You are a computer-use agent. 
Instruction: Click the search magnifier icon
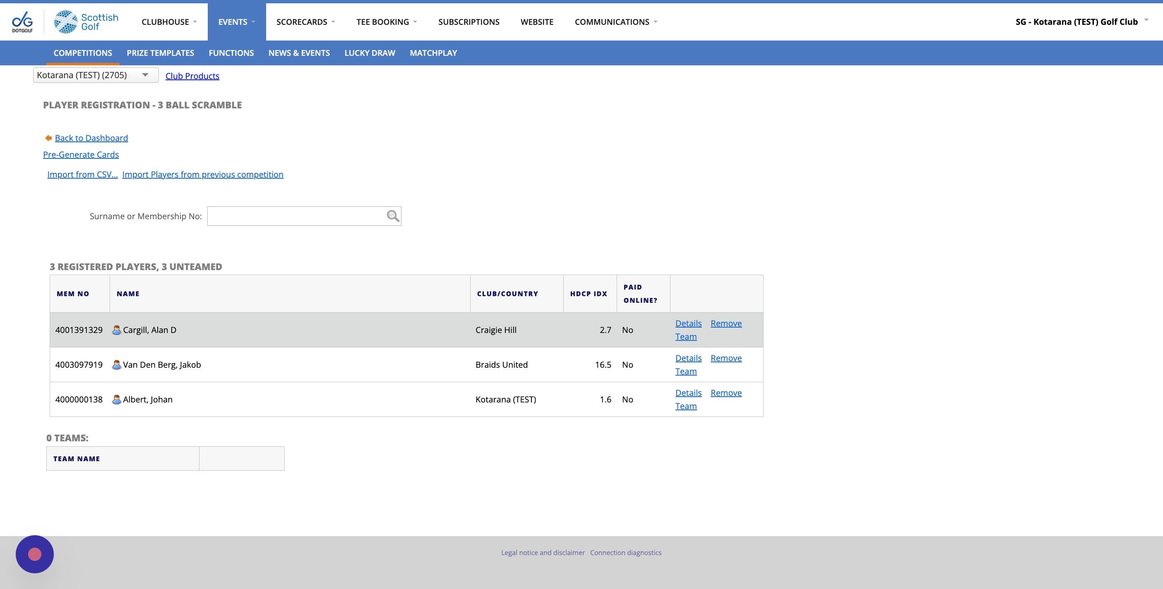[x=393, y=216]
